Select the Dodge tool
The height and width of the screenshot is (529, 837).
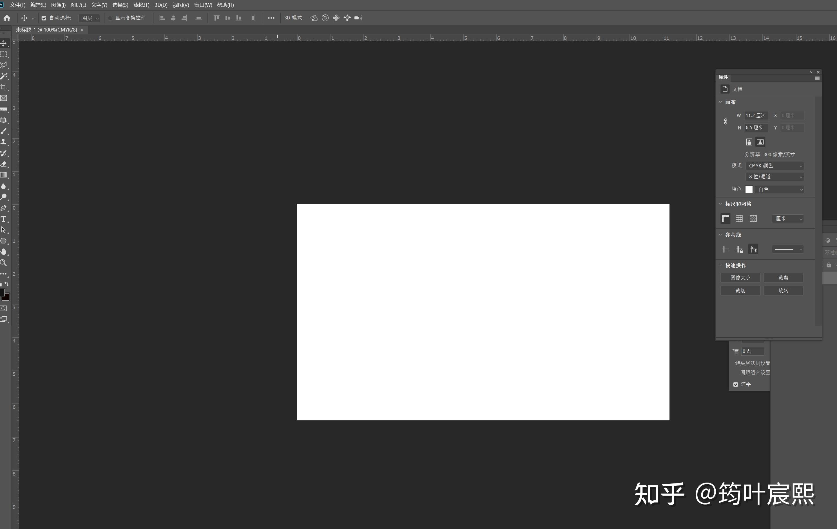pyautogui.click(x=3, y=197)
